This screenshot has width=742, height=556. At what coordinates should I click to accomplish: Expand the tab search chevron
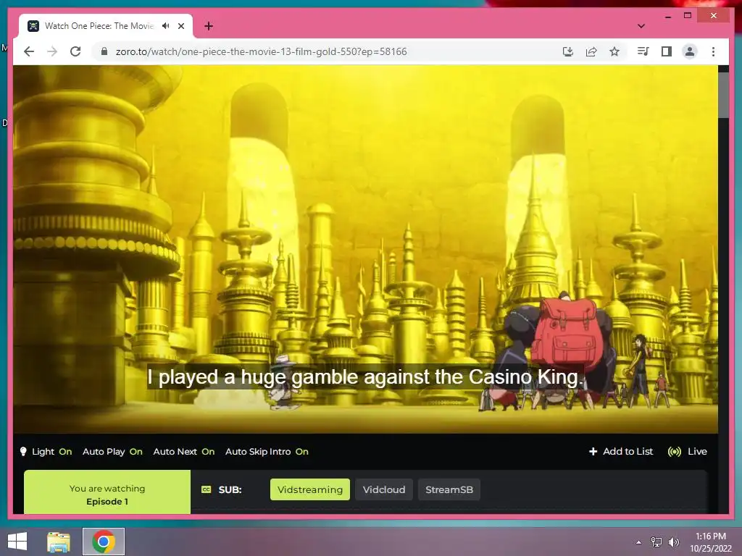(x=641, y=26)
